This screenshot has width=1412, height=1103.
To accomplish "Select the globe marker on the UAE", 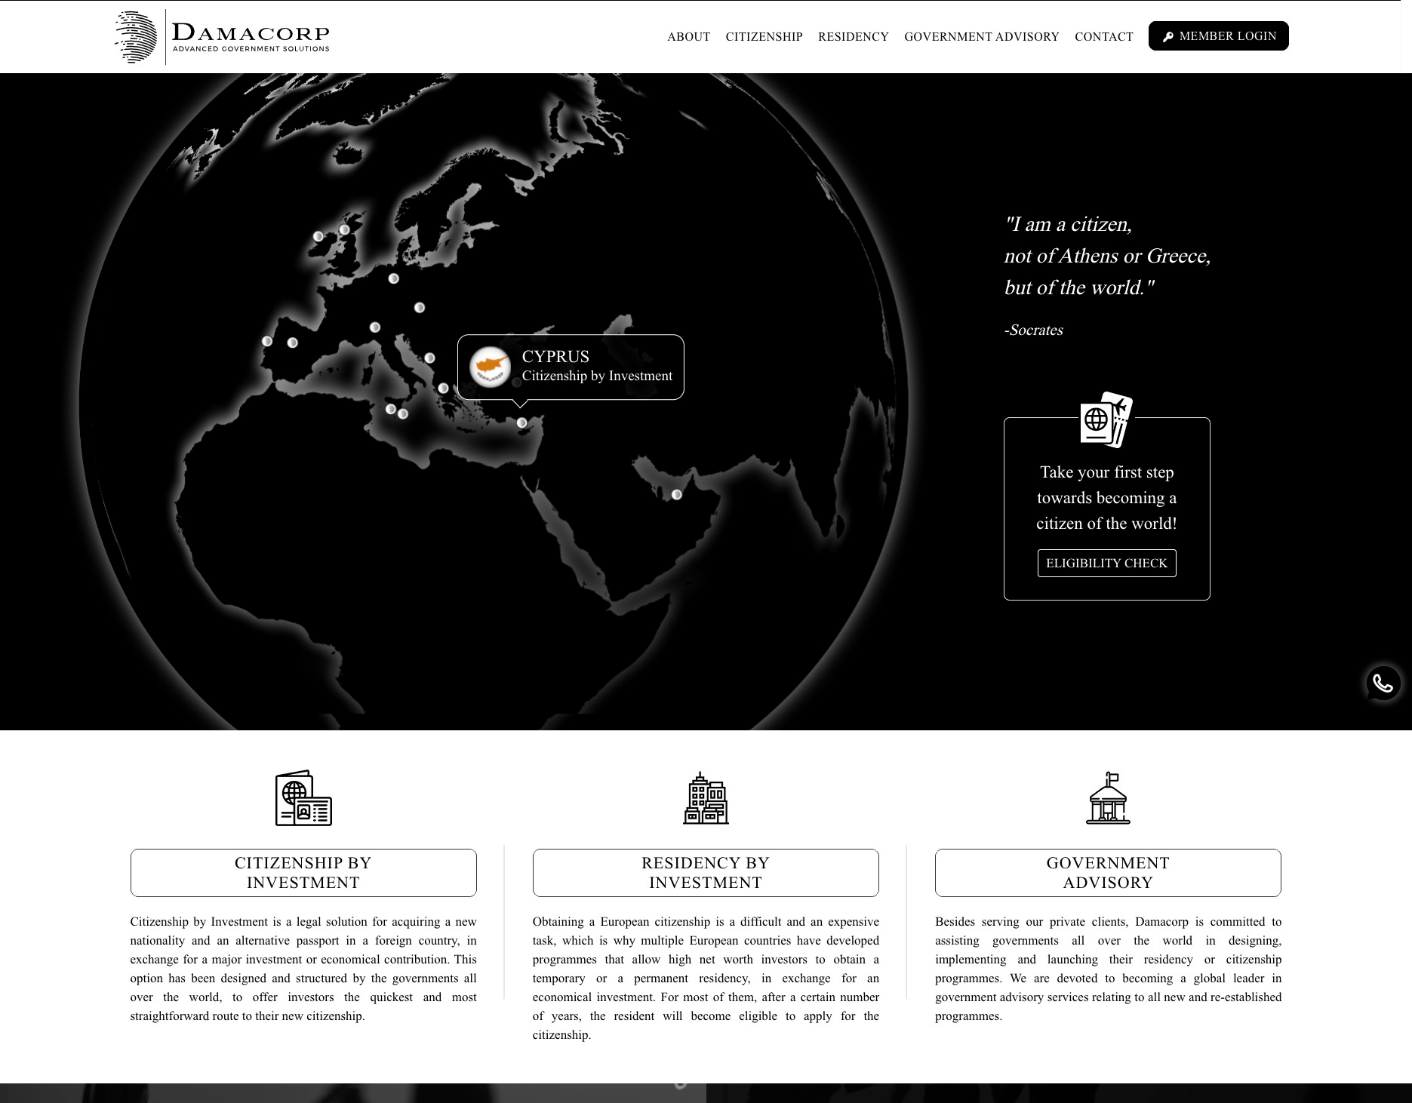I will coord(677,494).
